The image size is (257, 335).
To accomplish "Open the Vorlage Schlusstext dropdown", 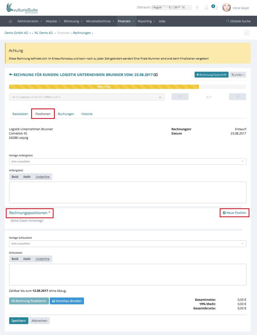I will pos(128,244).
